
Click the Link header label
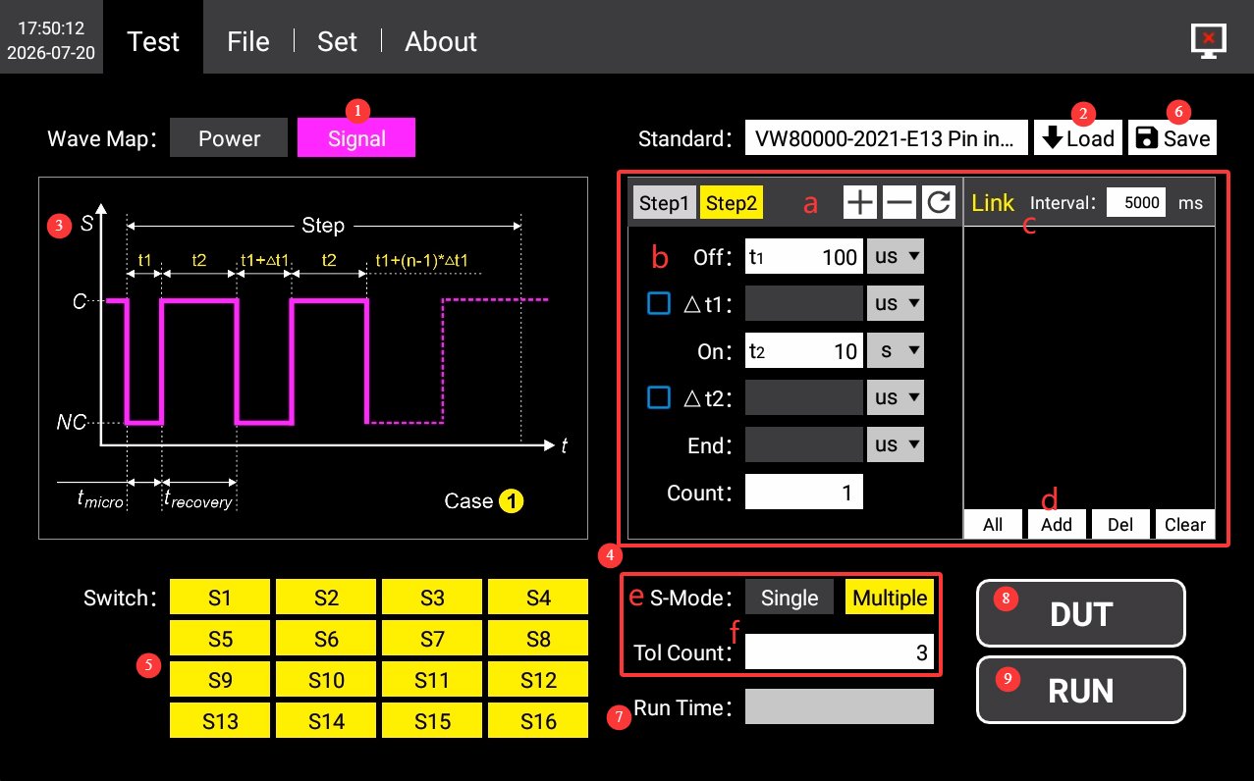[993, 203]
